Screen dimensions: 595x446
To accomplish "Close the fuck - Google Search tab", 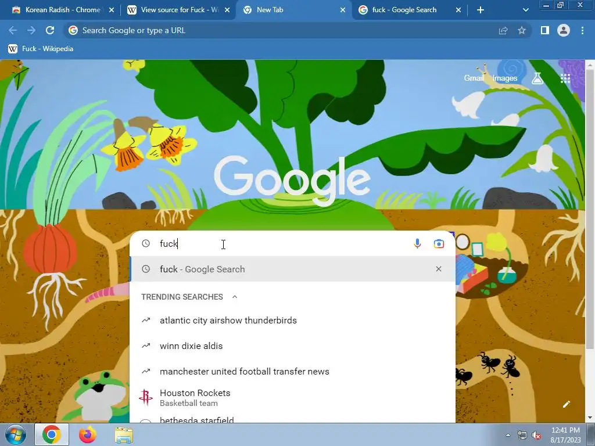I will click(458, 10).
